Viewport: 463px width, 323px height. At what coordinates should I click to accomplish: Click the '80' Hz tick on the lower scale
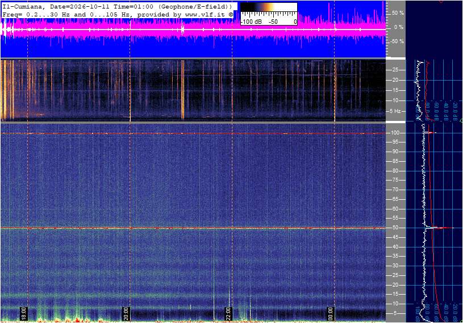395,171
